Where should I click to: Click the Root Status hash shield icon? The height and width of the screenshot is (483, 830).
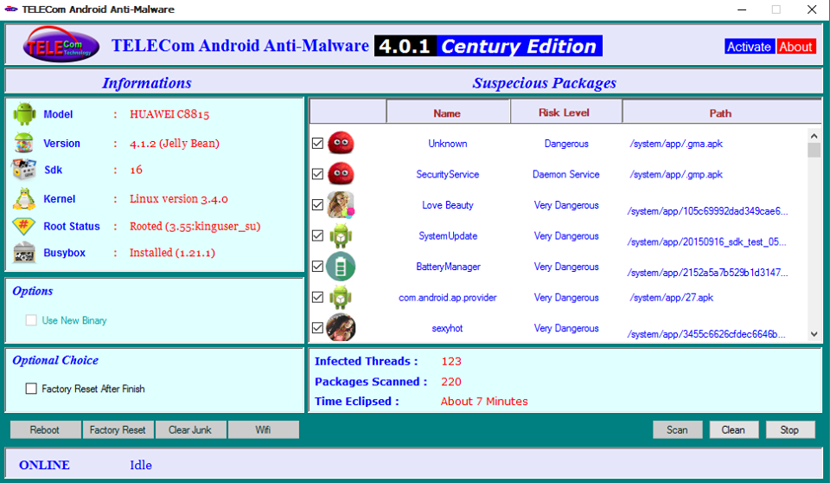(x=24, y=227)
